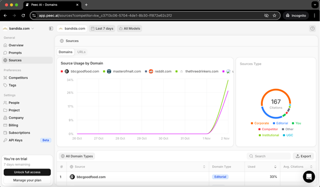320x187 pixels.
Task: Toggle reddit.com chart legend item
Action: (x=158, y=71)
